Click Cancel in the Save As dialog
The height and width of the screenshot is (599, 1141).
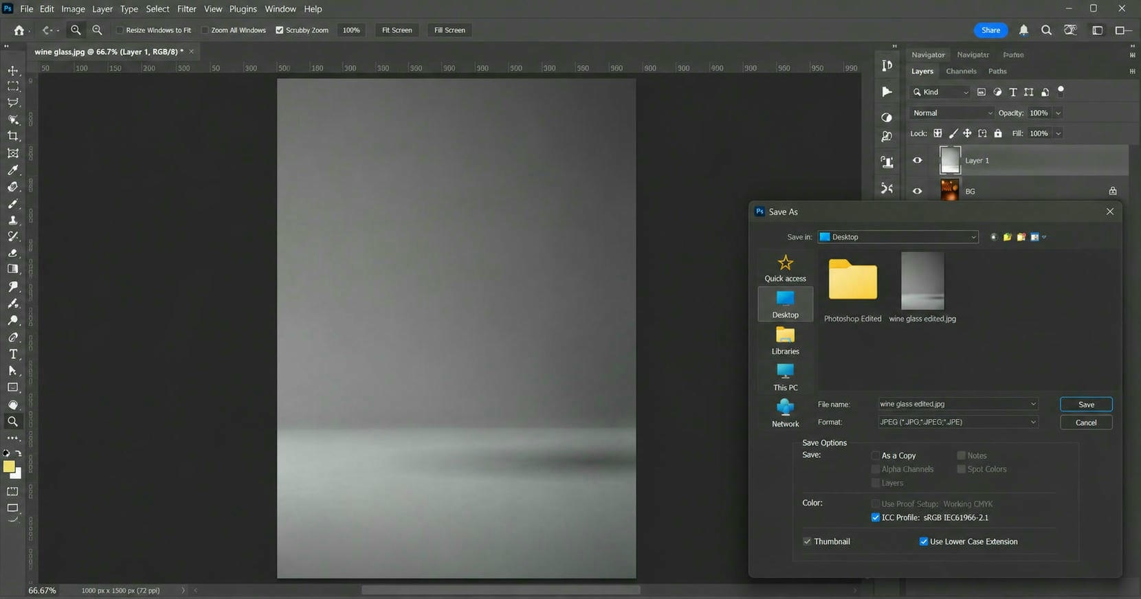(1086, 422)
